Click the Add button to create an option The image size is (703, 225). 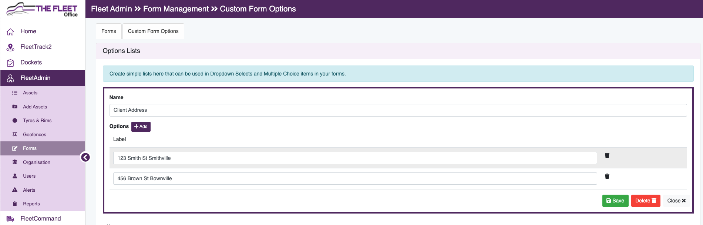coord(141,127)
